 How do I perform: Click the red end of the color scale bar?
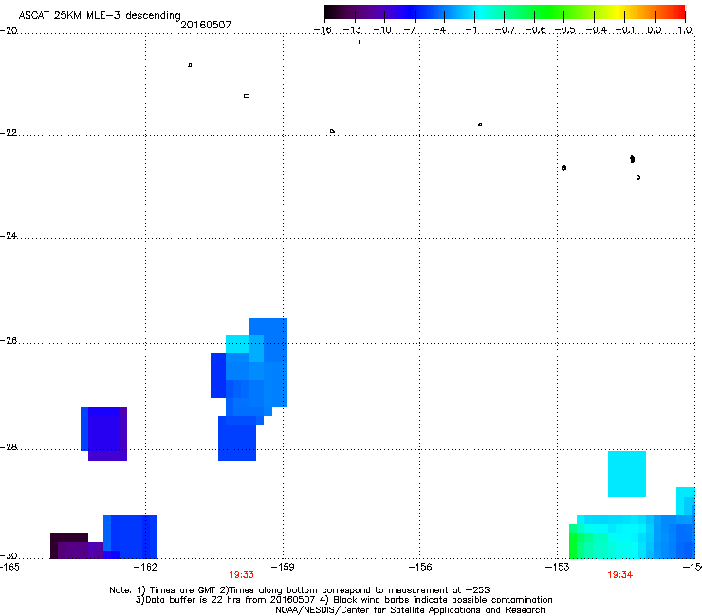click(678, 12)
